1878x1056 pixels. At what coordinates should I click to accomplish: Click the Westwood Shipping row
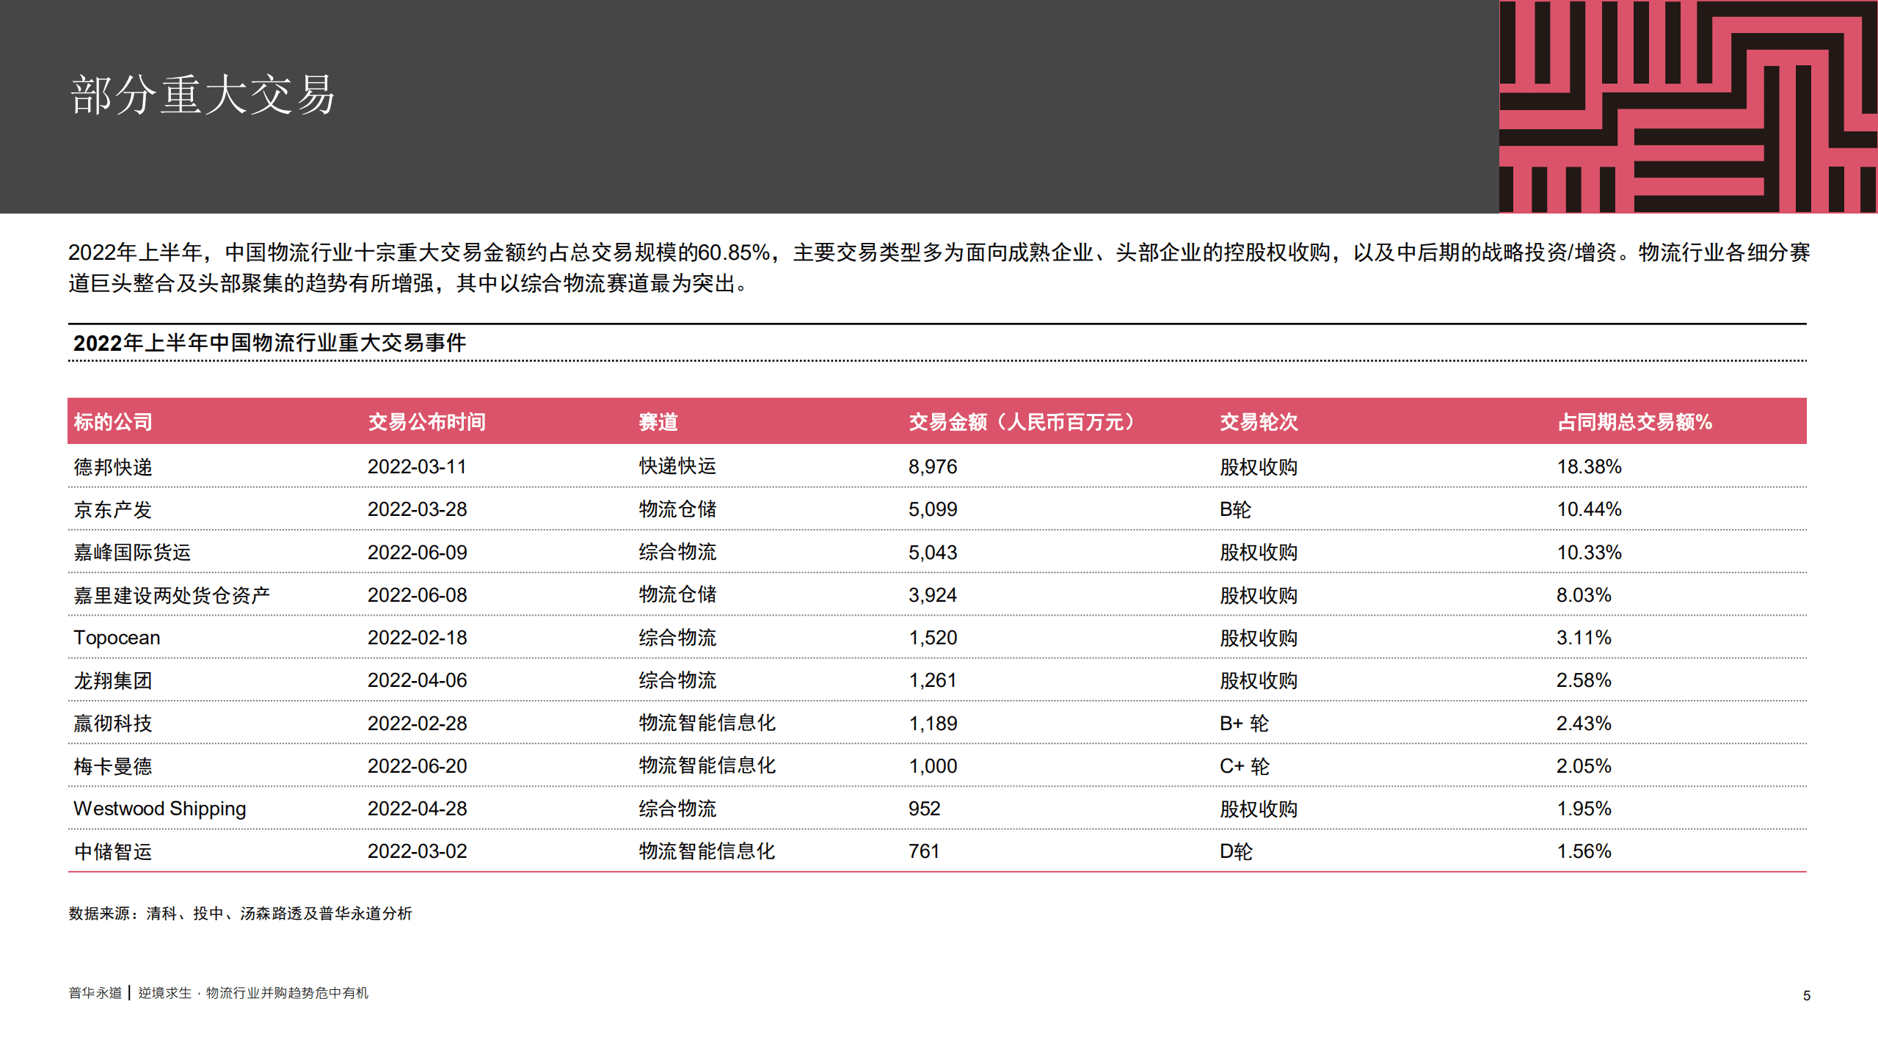coord(159,809)
